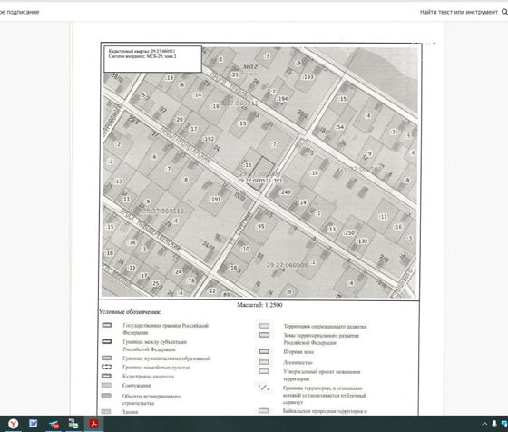508x432 pixels.
Task: Click parcel number ':95' on the map
Action: coord(260,226)
